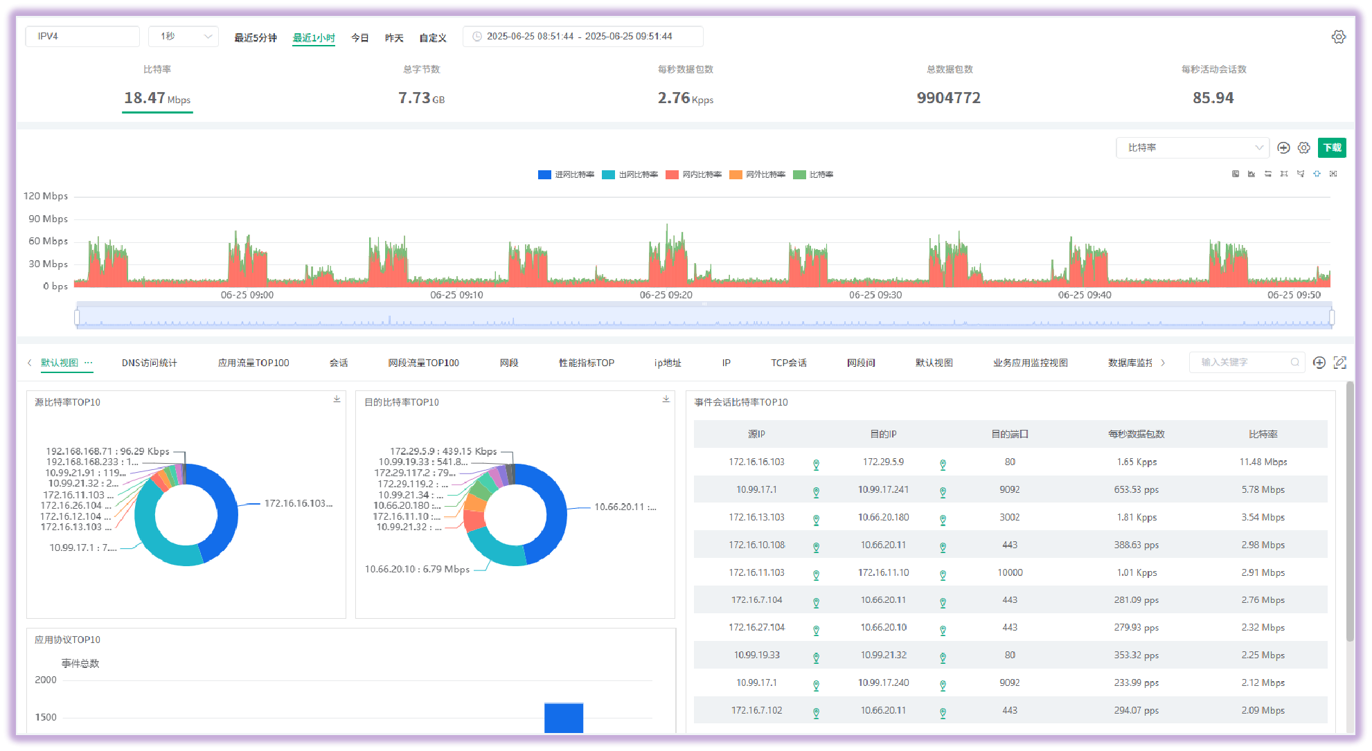Open chart settings gear beside 下载 button
1372x751 pixels.
pos(1304,147)
